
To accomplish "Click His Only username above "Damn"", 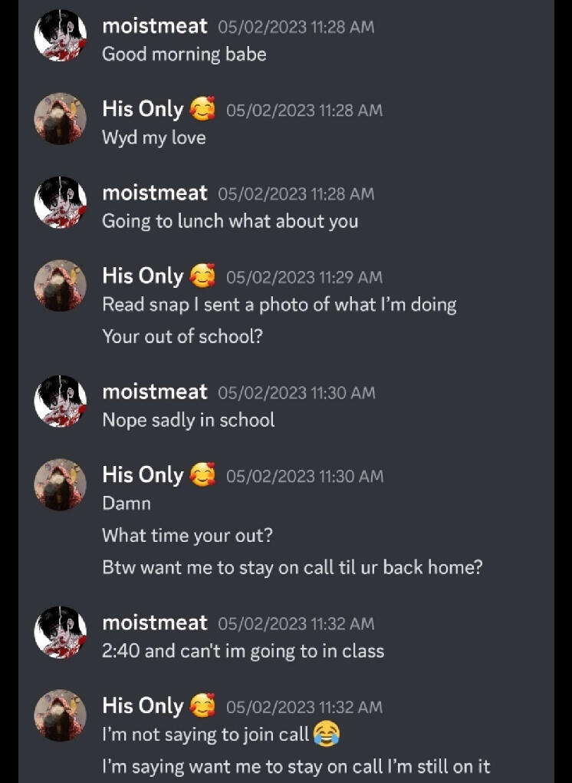I will click(143, 475).
